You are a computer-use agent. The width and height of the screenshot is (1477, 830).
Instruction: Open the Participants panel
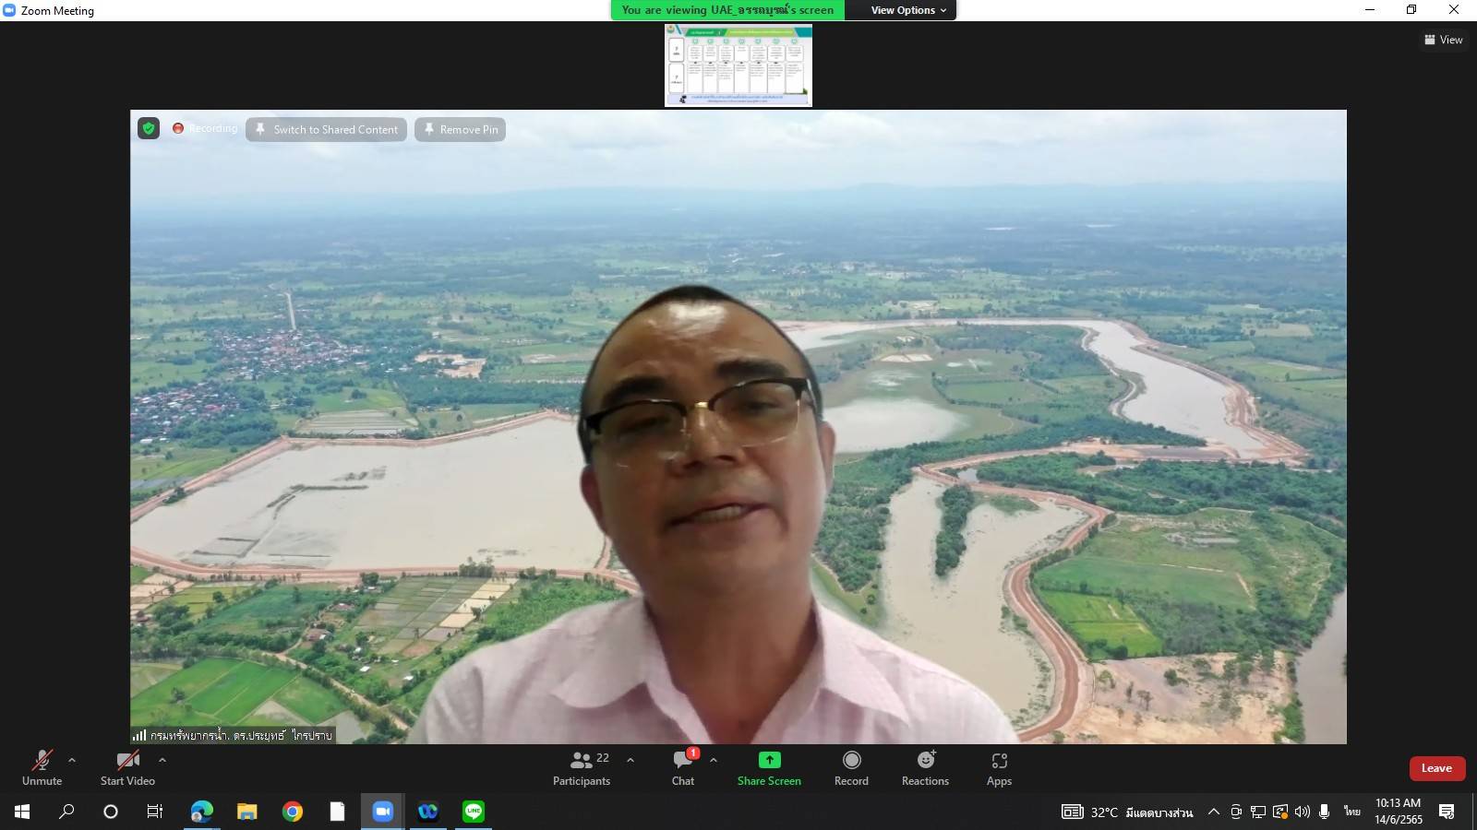pyautogui.click(x=582, y=767)
